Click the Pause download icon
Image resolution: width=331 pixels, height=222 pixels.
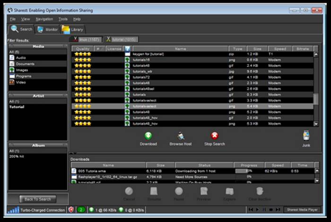pyautogui.click(x=179, y=191)
